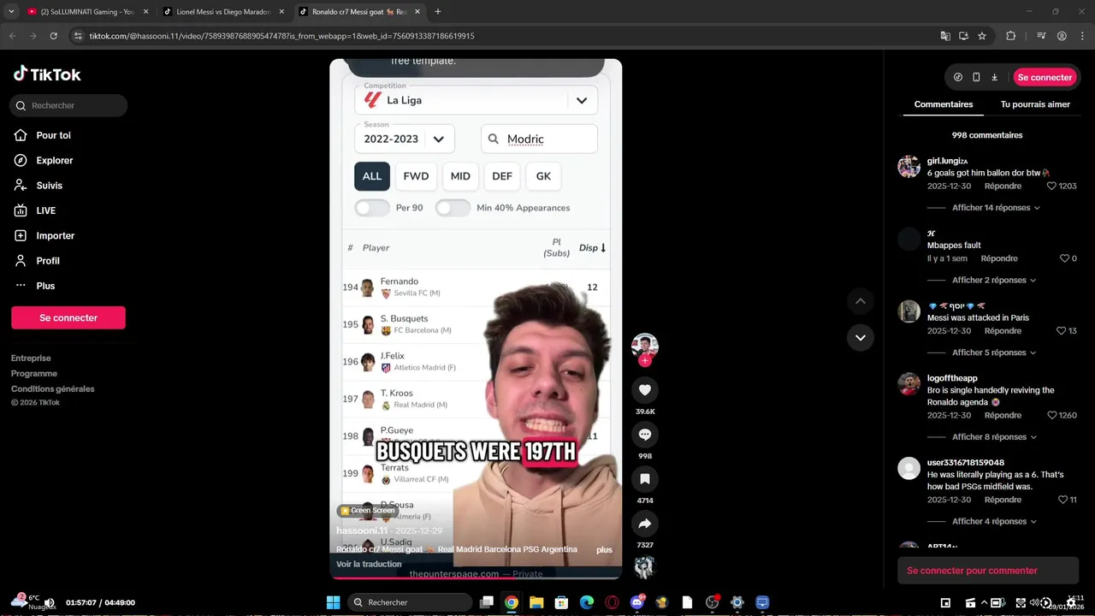
Task: Open logofftheapp's profile avatar
Action: (x=909, y=383)
